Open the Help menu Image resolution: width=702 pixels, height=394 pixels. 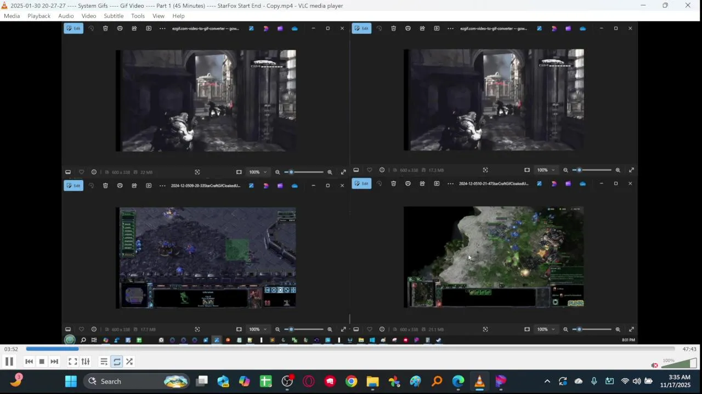point(178,16)
